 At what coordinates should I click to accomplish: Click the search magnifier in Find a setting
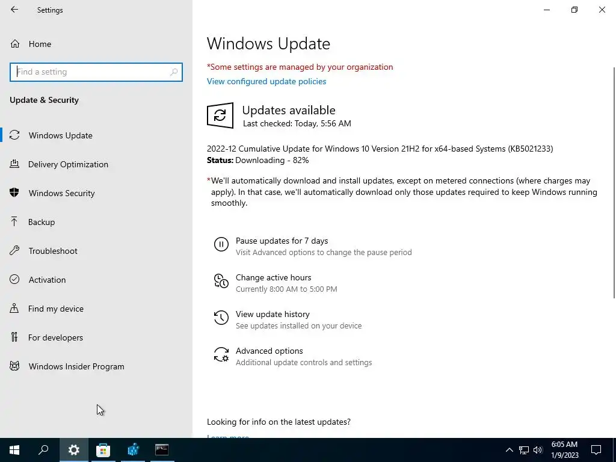click(174, 72)
